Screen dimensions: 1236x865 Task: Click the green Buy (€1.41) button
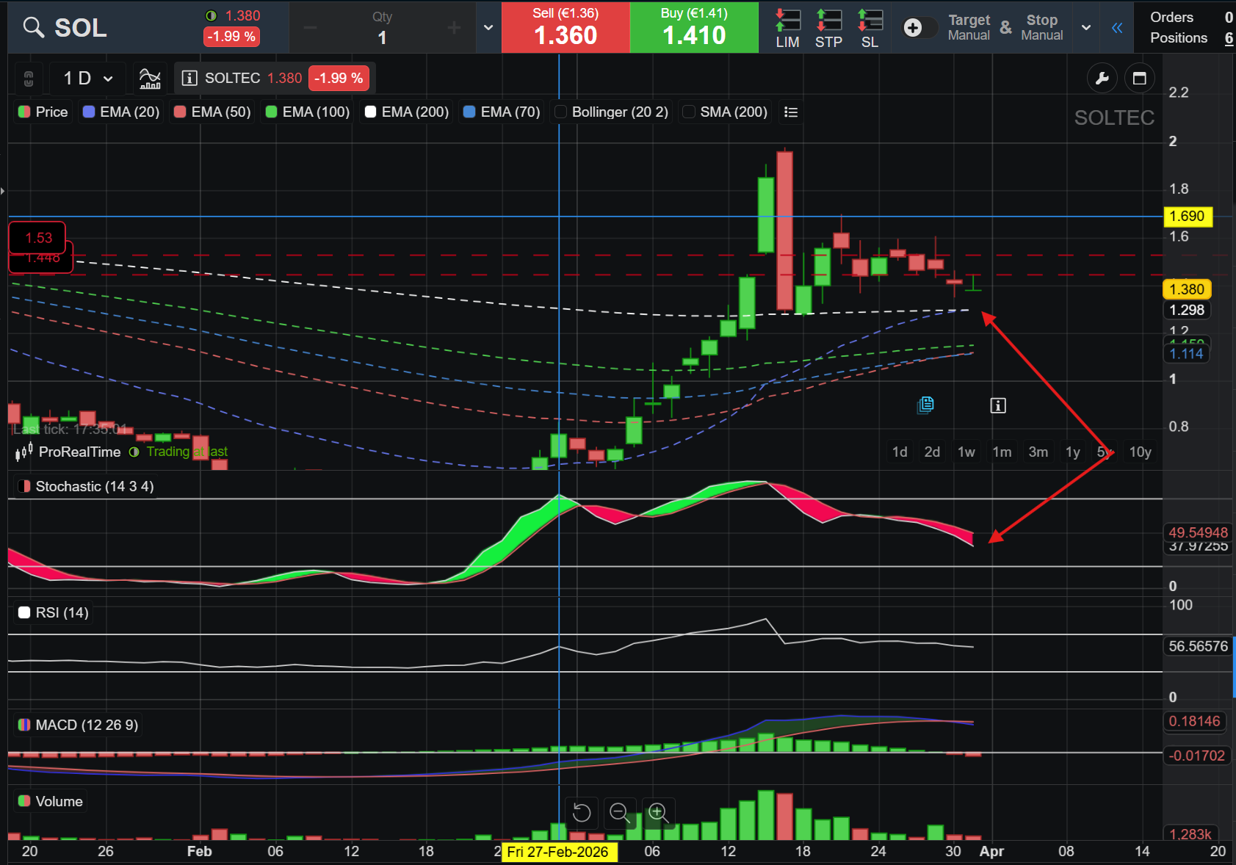[x=694, y=28]
